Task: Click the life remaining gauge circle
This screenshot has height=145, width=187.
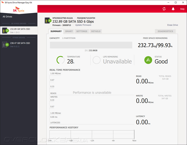Action: [96, 60]
